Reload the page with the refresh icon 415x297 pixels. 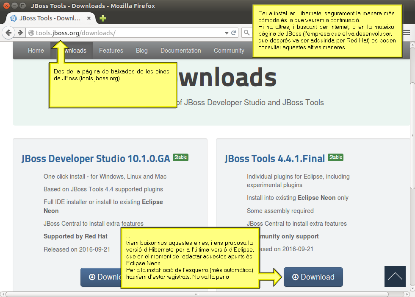[233, 33]
